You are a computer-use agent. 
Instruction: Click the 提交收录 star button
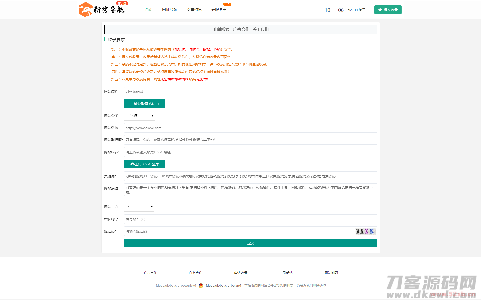pos(388,10)
